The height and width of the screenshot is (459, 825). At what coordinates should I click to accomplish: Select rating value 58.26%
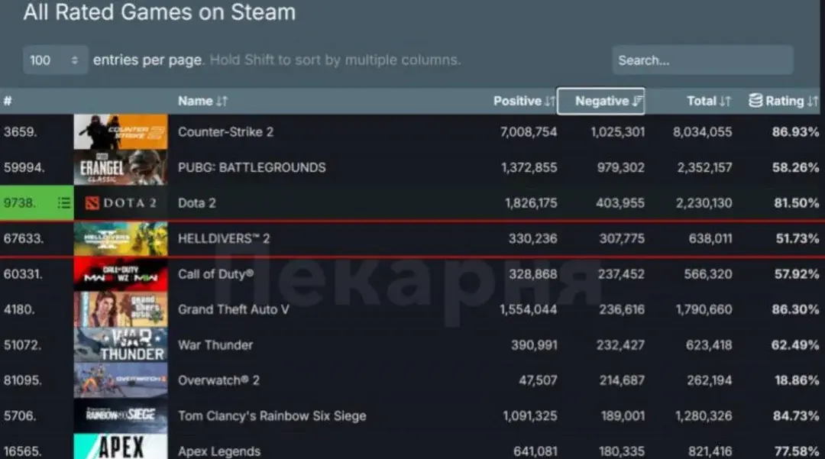tap(795, 168)
